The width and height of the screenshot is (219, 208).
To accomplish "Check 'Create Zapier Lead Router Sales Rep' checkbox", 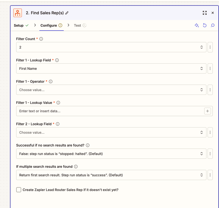I will coord(19,190).
